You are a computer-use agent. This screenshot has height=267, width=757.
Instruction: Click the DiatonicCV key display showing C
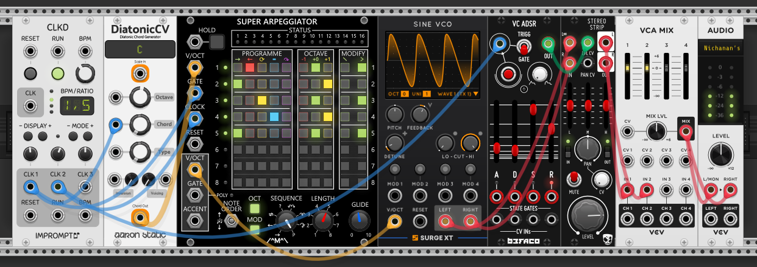(140, 49)
